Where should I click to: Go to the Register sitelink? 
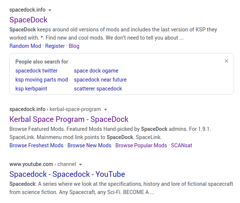tap(55, 46)
